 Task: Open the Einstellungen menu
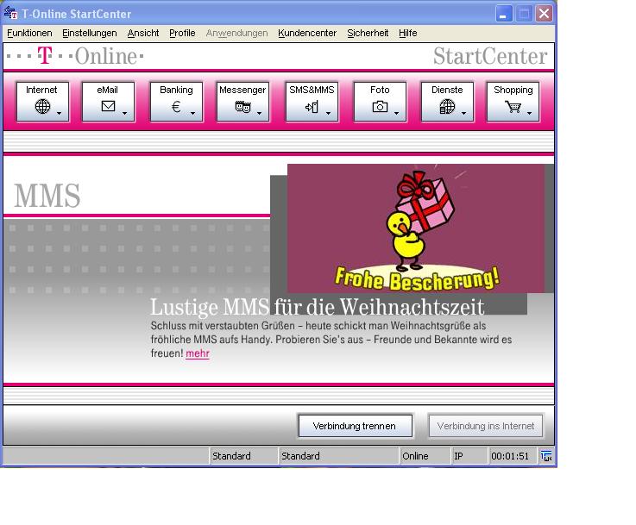(90, 34)
